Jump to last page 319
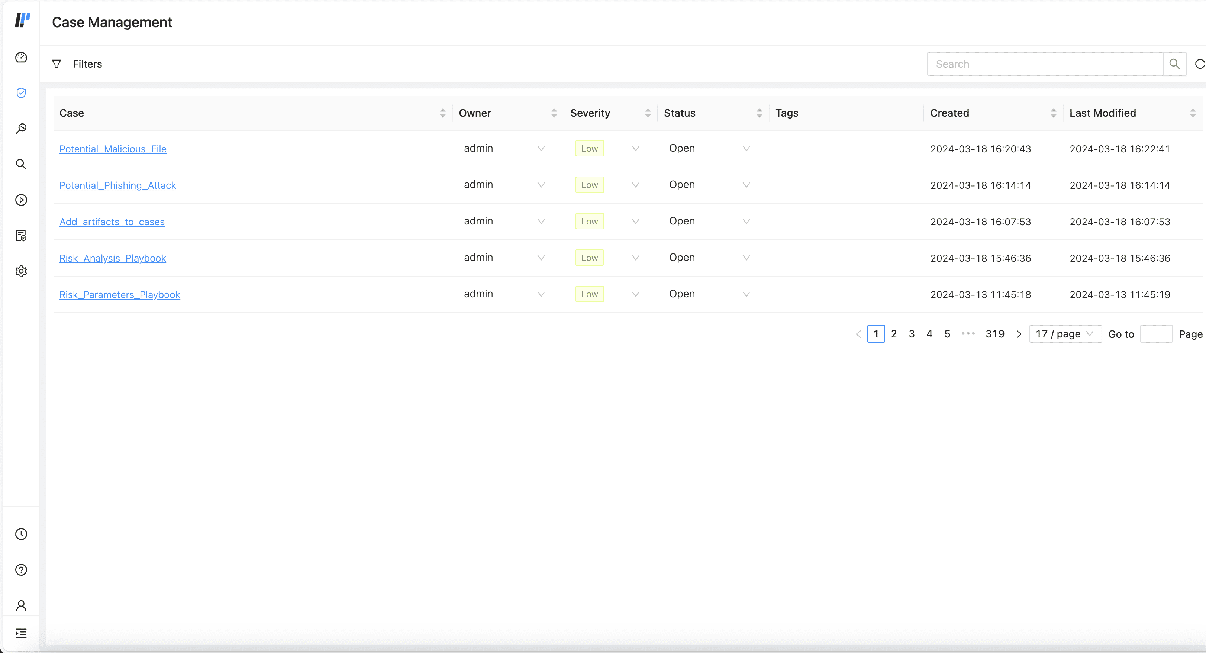 [x=994, y=334]
